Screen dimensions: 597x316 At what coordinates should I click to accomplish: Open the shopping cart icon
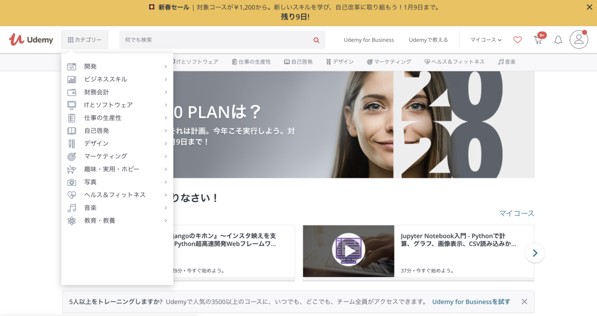(538, 40)
